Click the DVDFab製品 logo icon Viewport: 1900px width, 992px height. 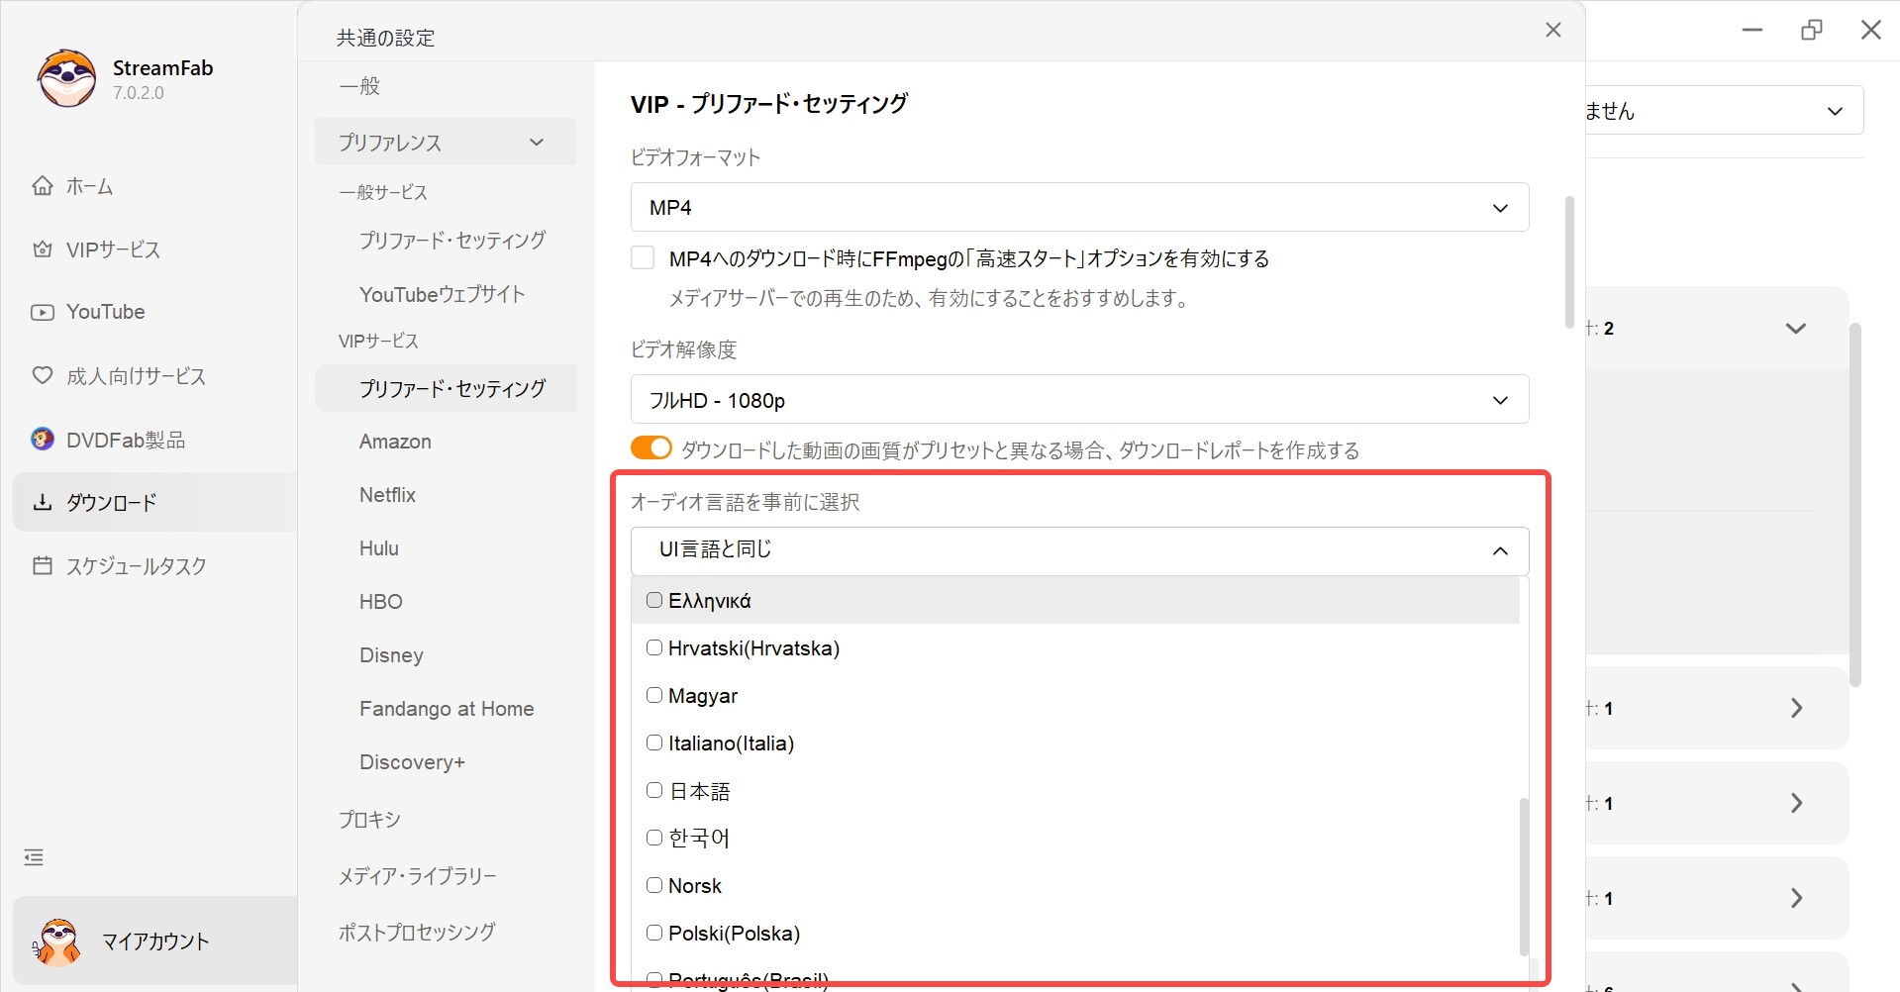click(x=43, y=439)
